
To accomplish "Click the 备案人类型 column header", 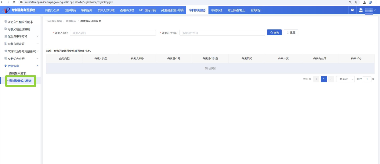I will click(x=101, y=59).
